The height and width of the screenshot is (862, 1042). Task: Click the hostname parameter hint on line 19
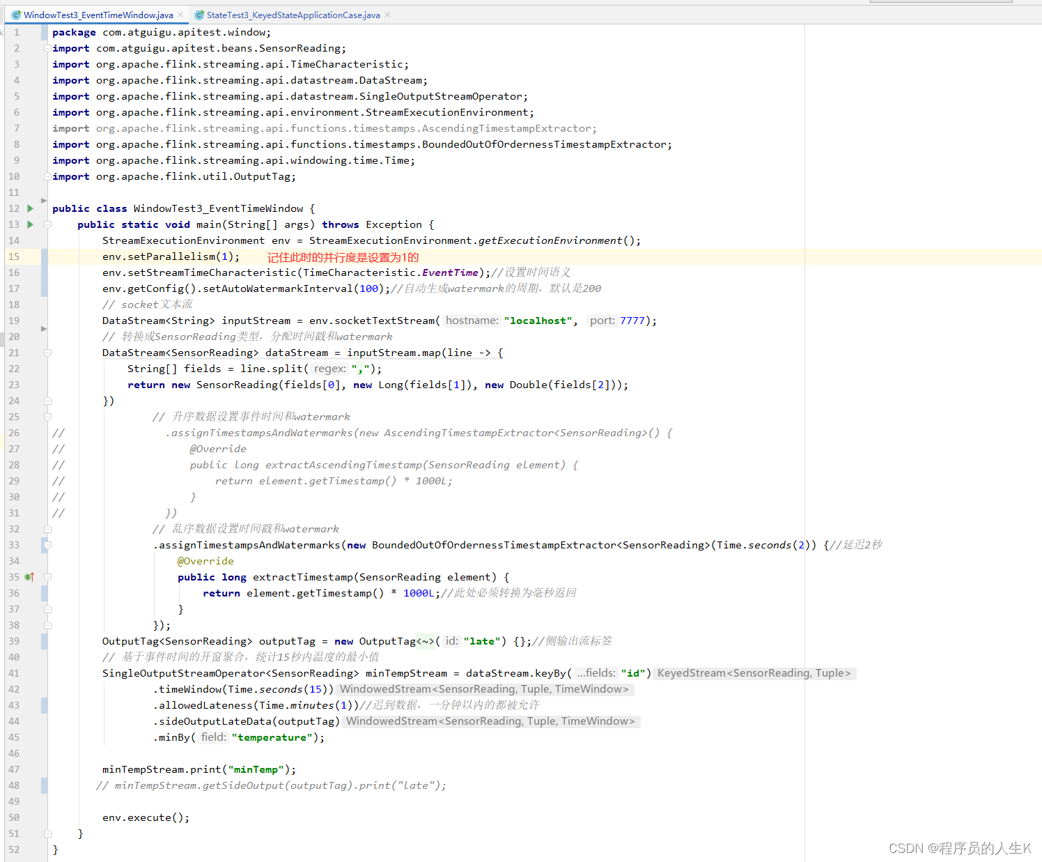[472, 321]
